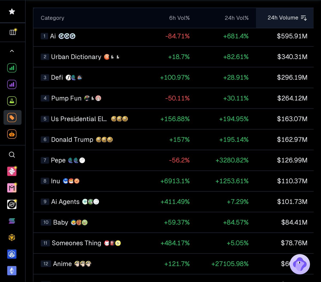Image resolution: width=321 pixels, height=282 pixels.
Task: Open the purple chat assistant bubble
Action: 300,264
